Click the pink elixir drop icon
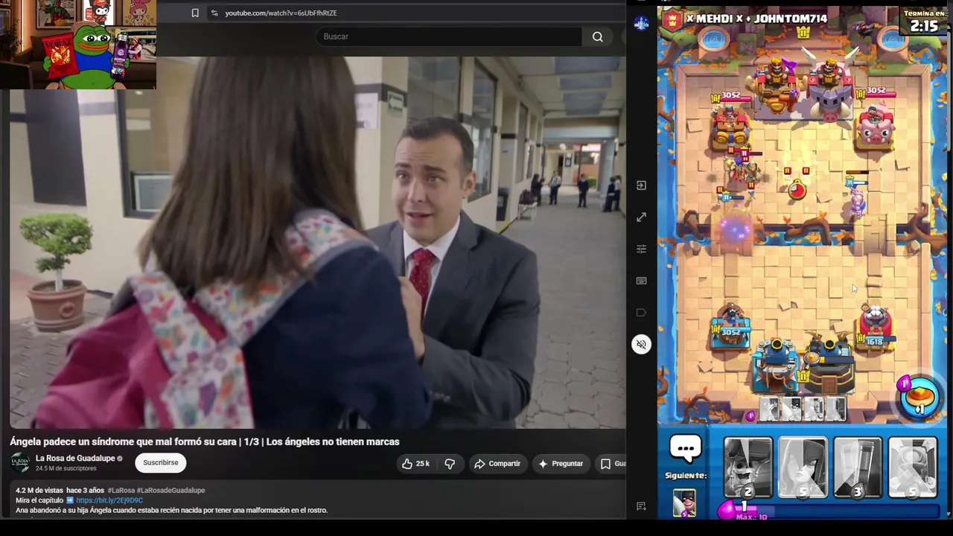Image resolution: width=953 pixels, height=536 pixels. click(727, 510)
